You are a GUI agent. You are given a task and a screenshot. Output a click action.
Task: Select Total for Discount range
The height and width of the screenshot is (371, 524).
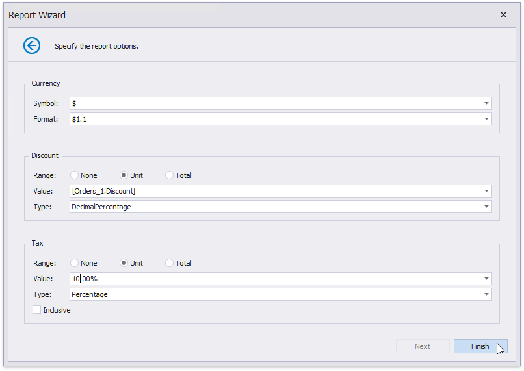(x=170, y=175)
